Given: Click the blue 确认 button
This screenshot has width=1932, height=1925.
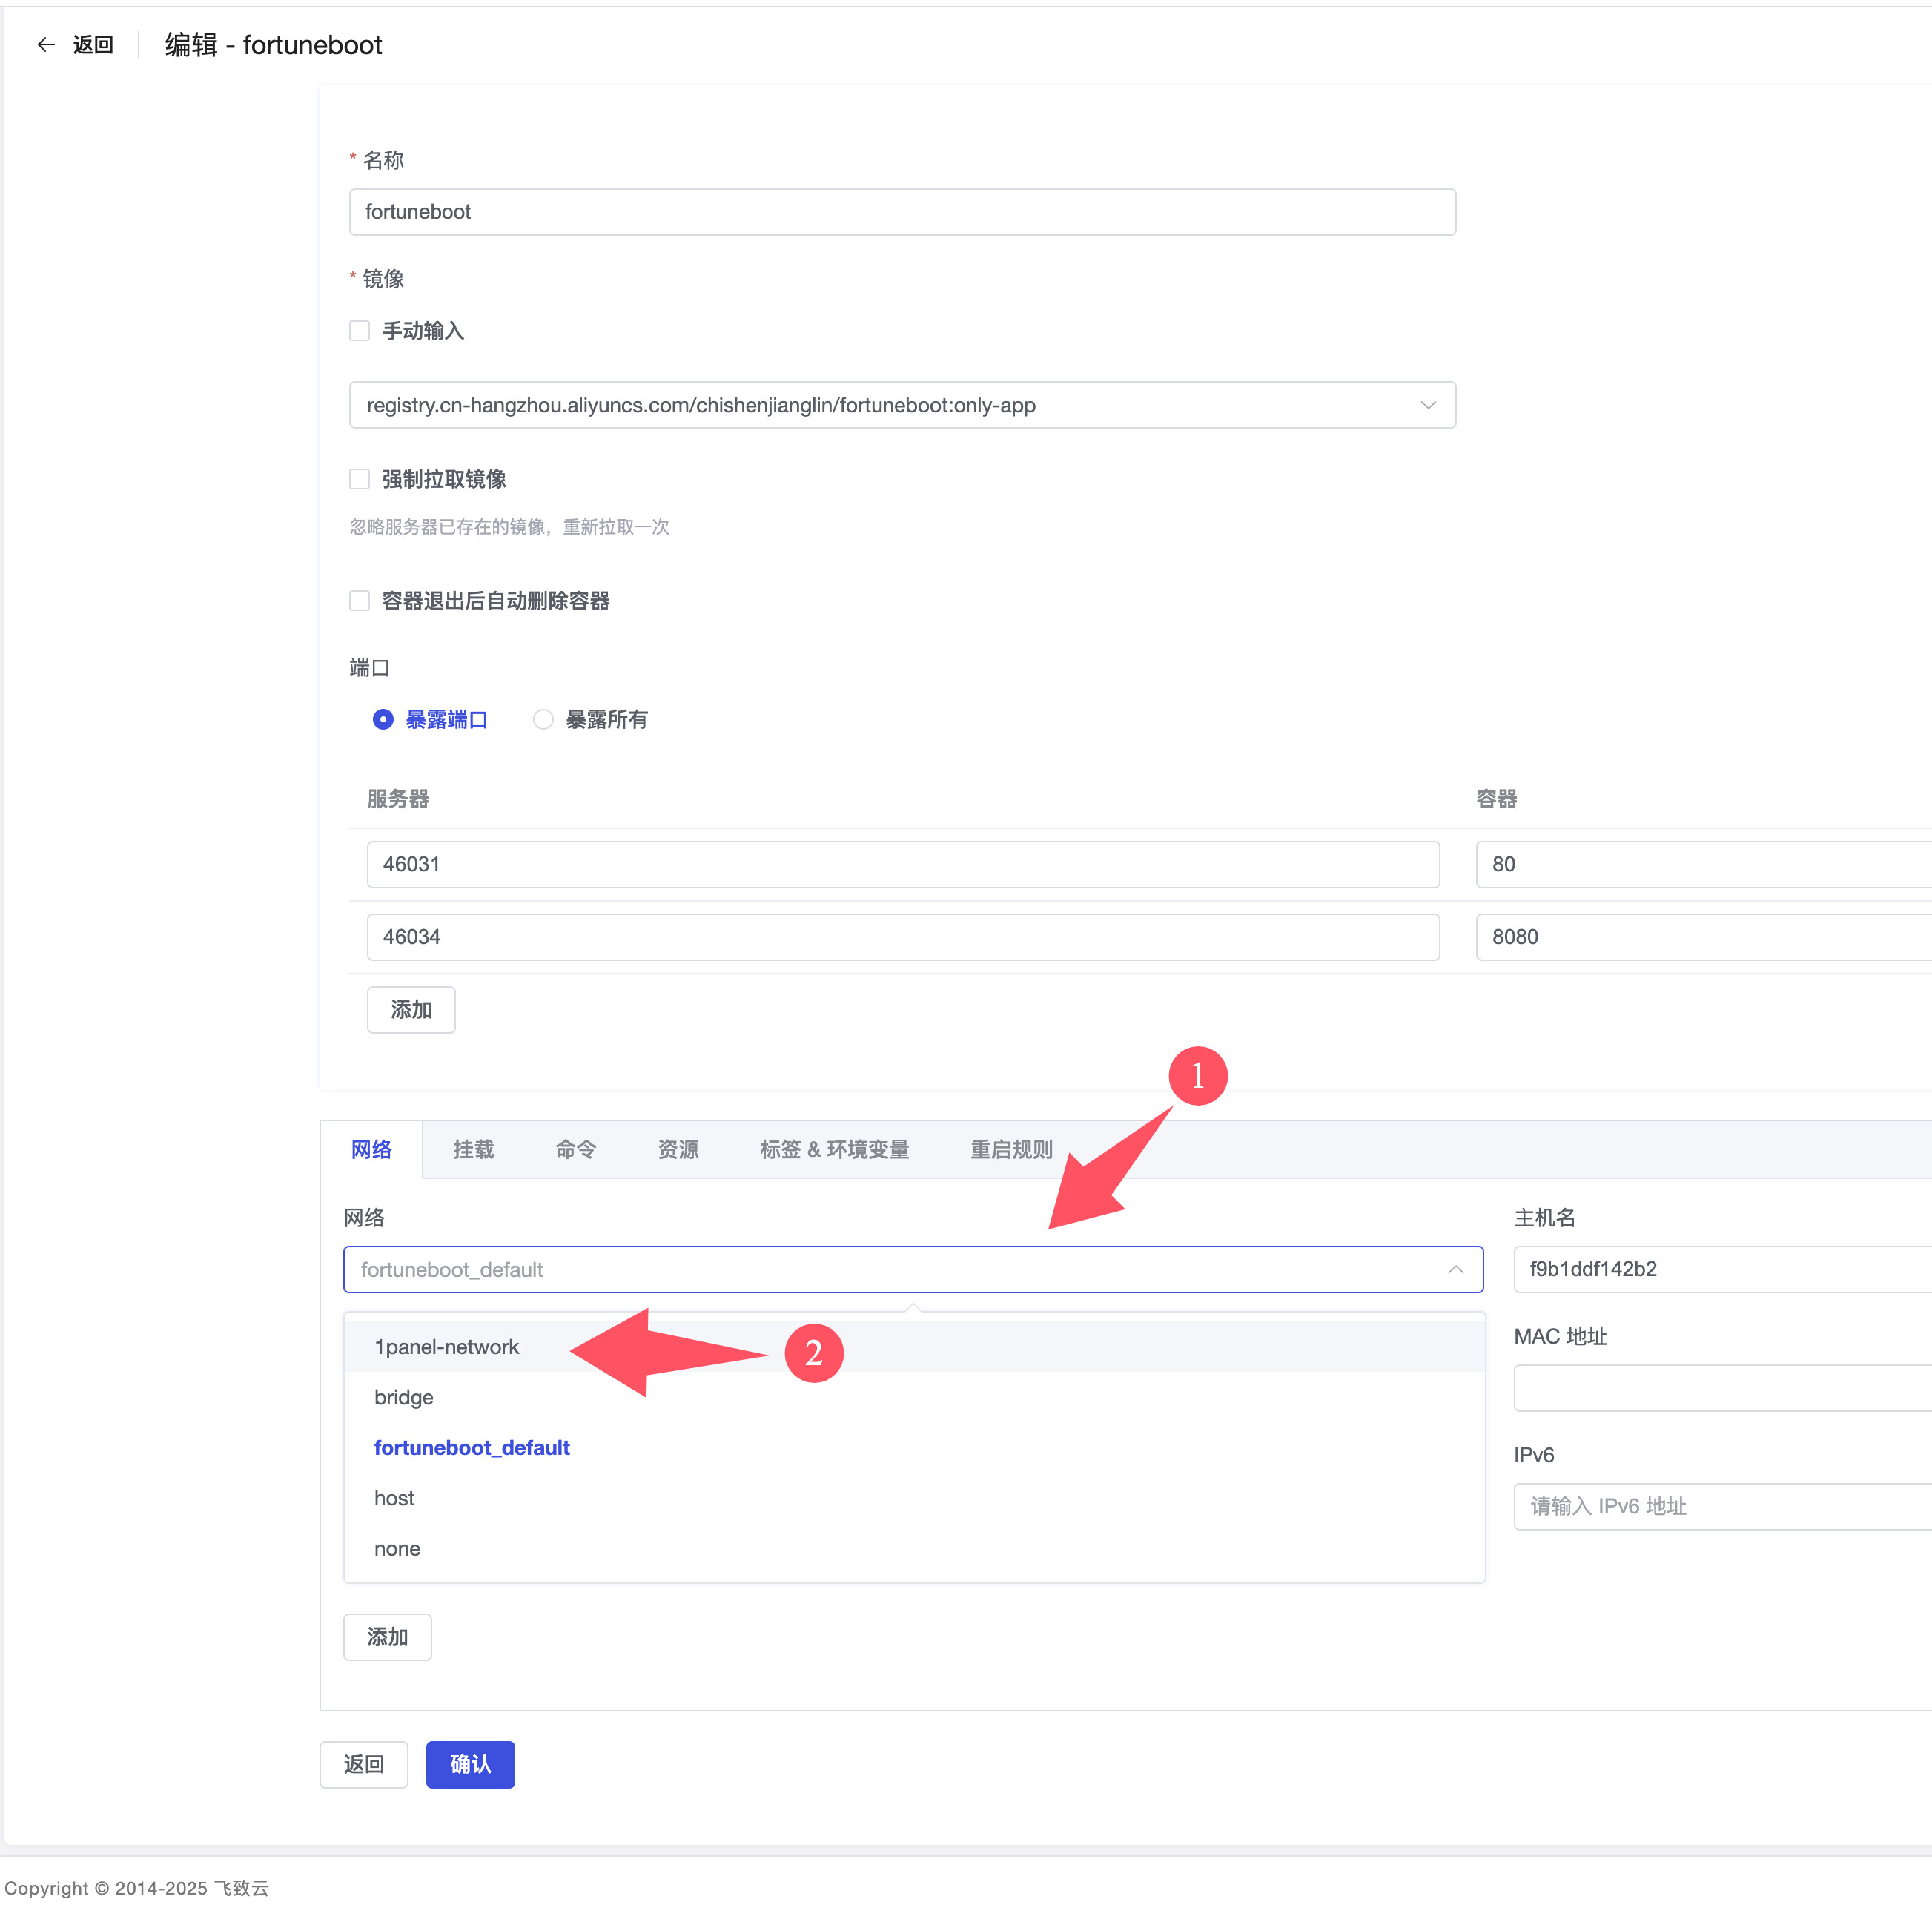Looking at the screenshot, I should 470,1764.
